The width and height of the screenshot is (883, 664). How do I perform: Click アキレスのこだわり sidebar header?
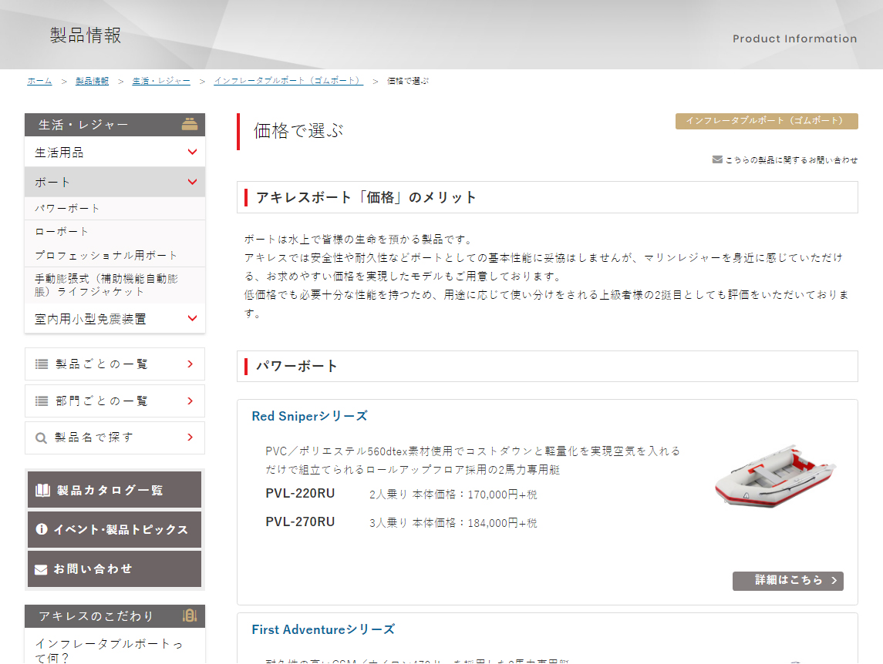(x=115, y=616)
